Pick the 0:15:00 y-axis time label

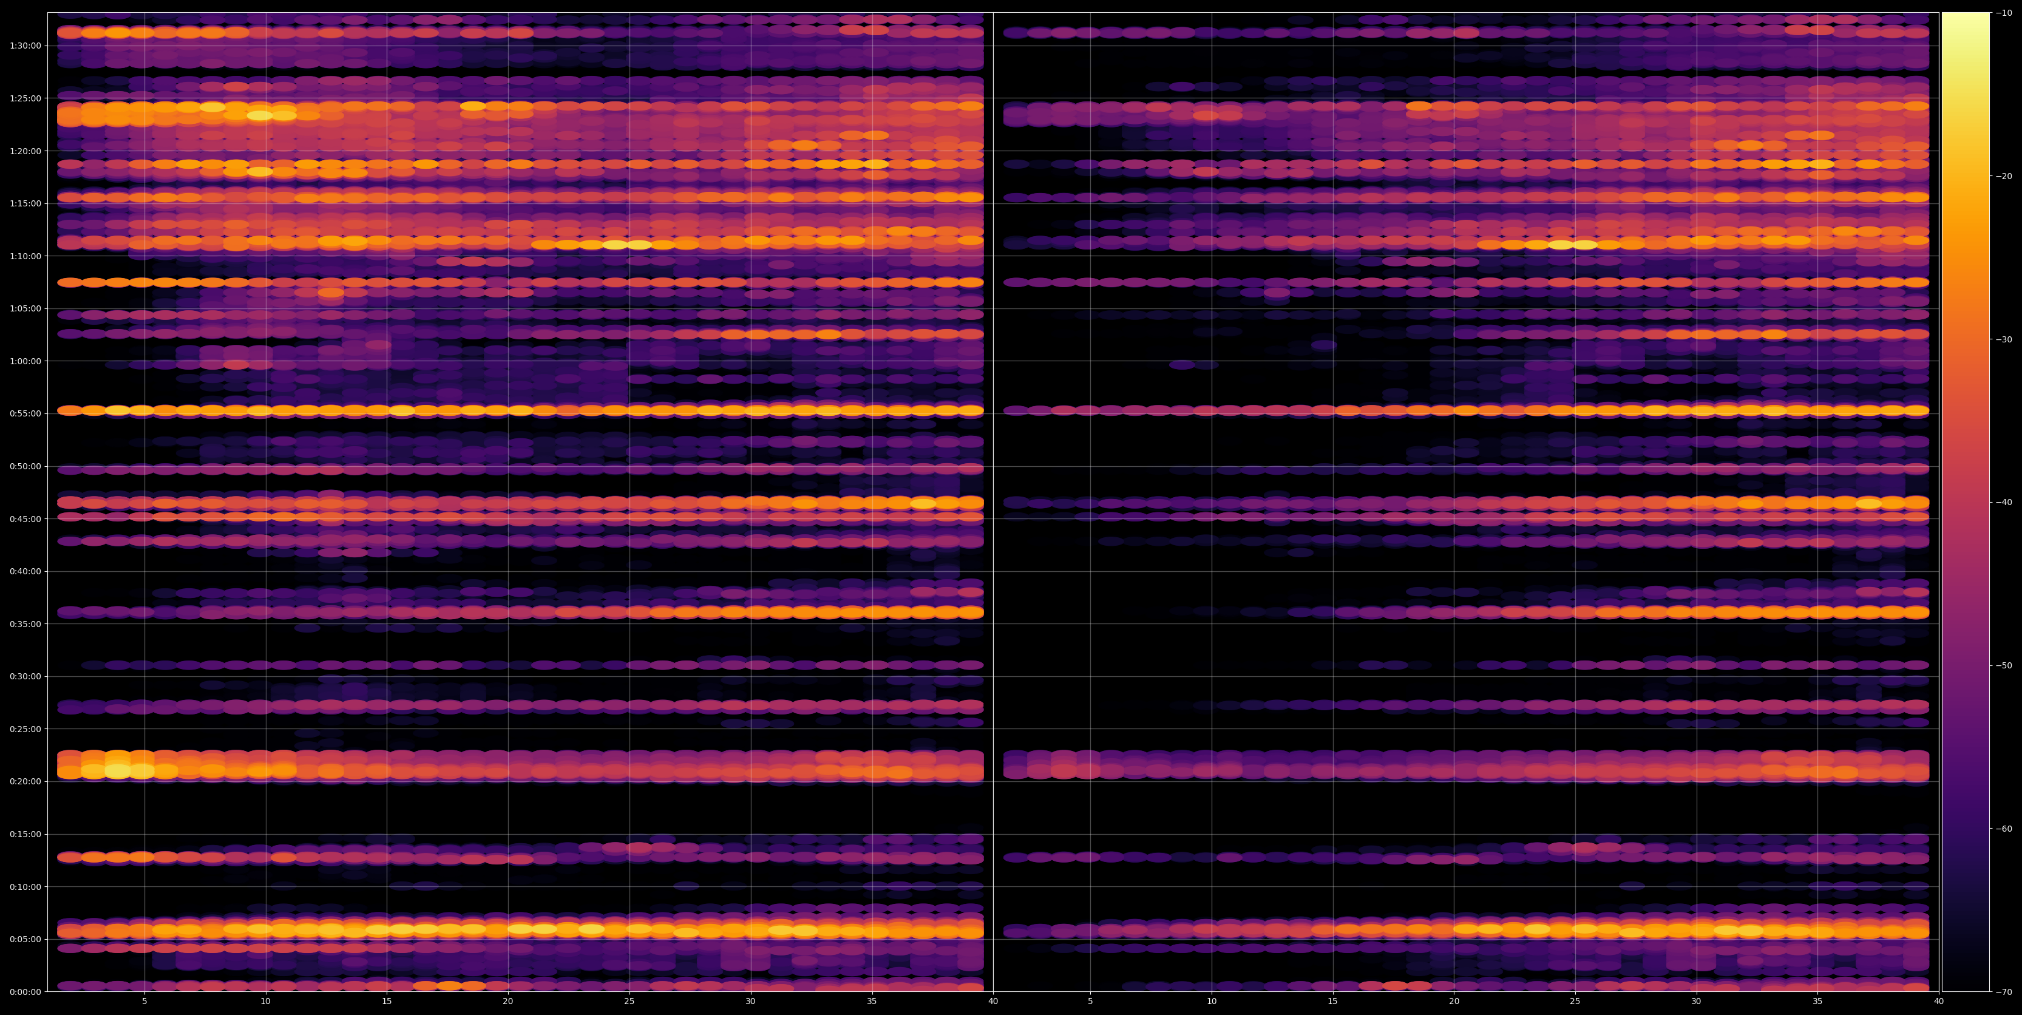(25, 833)
